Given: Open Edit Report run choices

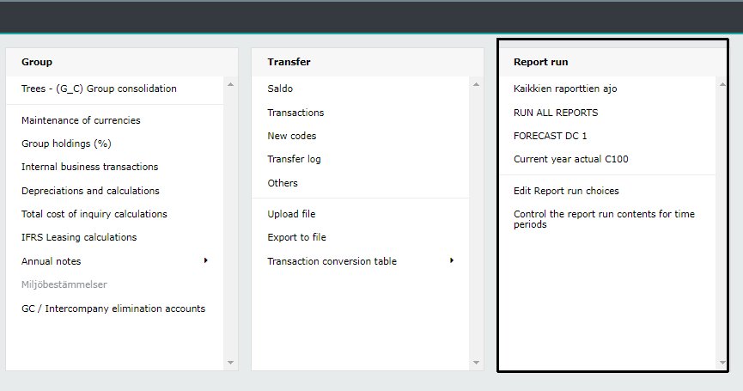Looking at the screenshot, I should coord(566,191).
